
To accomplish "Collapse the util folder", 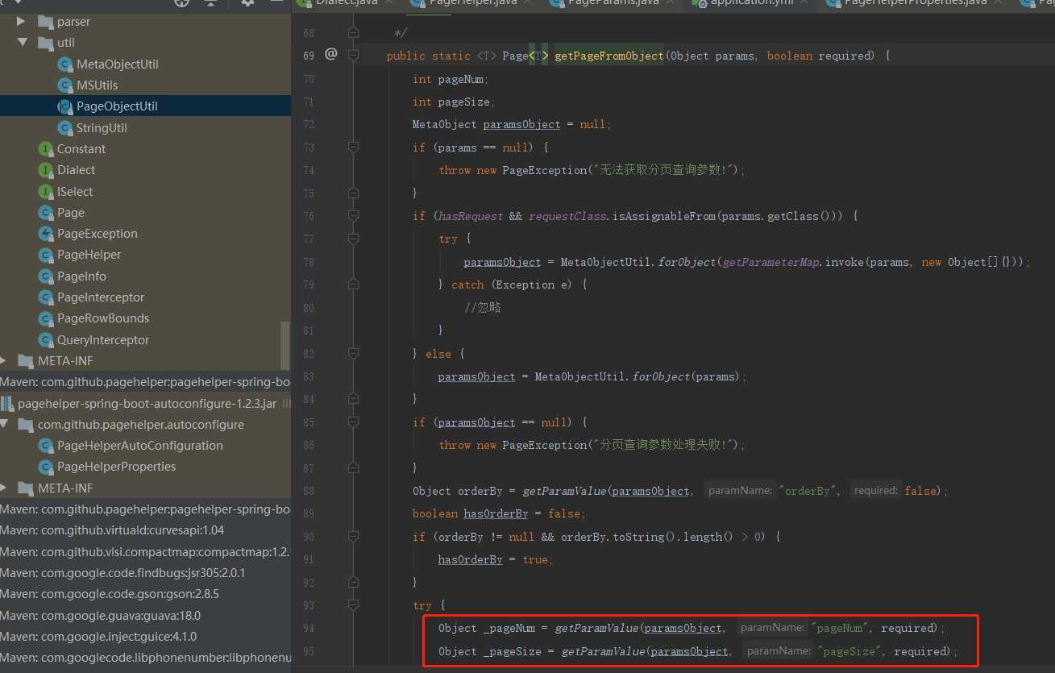I will (x=22, y=43).
